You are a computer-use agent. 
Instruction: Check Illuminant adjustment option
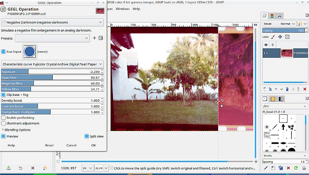tap(3, 123)
